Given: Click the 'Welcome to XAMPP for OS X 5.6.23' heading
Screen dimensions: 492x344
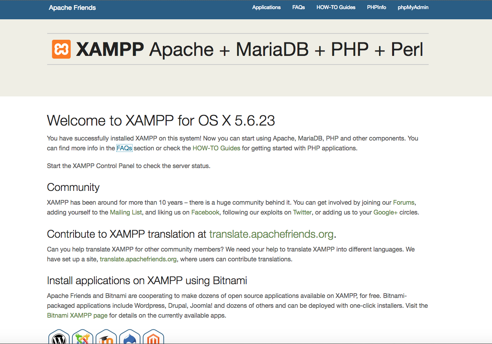Looking at the screenshot, I should coord(161,120).
